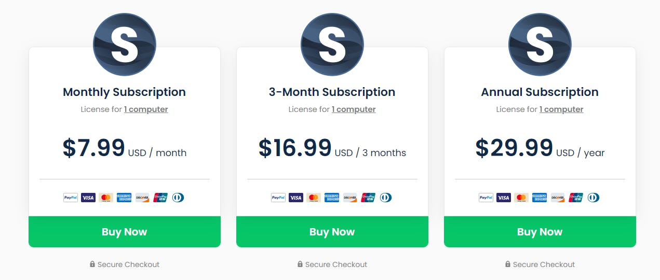The image size is (660, 280).
Task: Click the PayPal icon in Monthly Subscription card
Action: pos(71,198)
